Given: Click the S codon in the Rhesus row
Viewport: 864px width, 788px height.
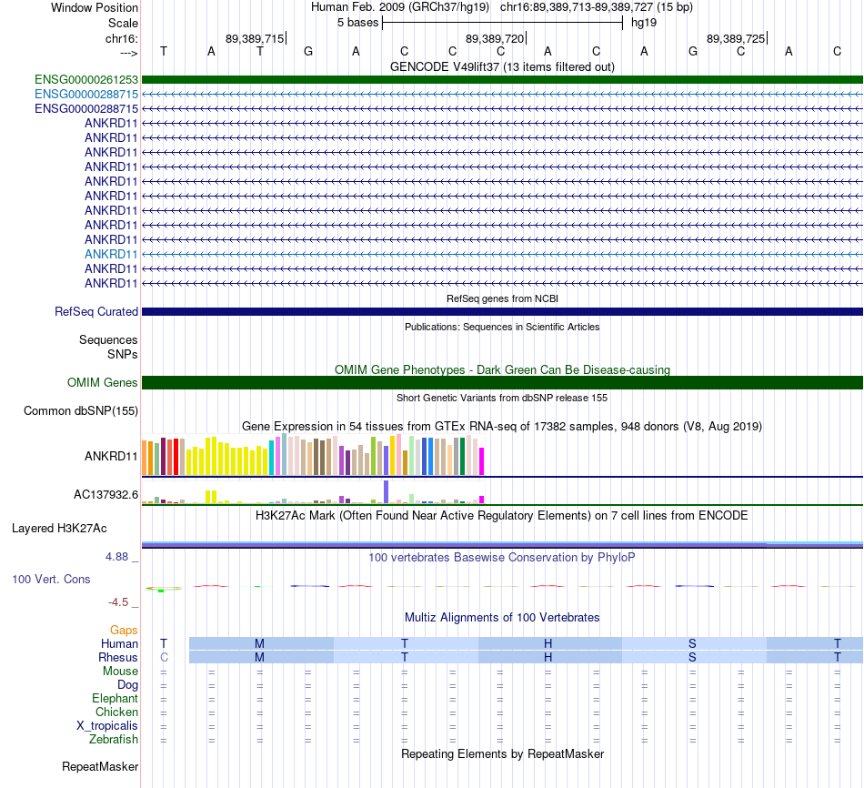Looking at the screenshot, I should click(692, 657).
